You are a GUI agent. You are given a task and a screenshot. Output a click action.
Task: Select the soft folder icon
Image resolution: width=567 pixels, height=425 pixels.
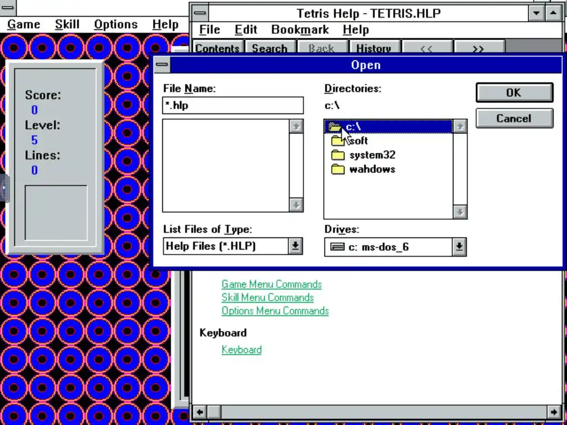point(338,141)
